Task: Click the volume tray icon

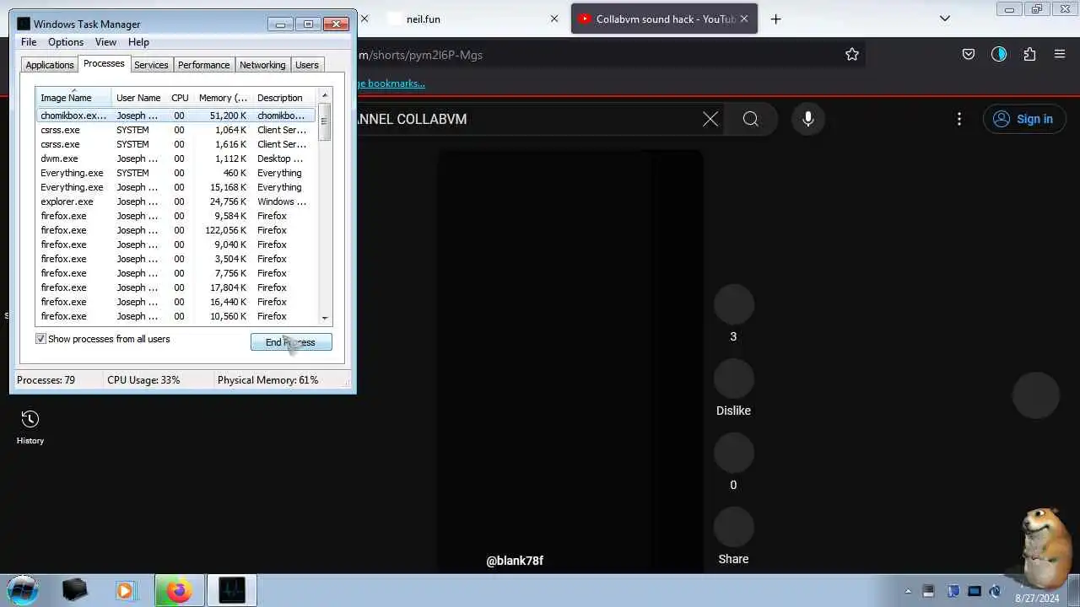Action: click(x=996, y=591)
